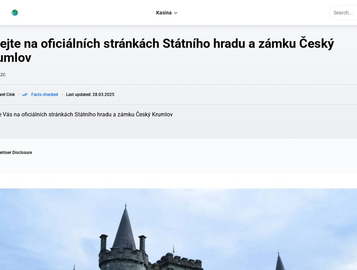This screenshot has width=357, height=270.
Task: Click the dot separator before Last updated
Action: click(62, 94)
